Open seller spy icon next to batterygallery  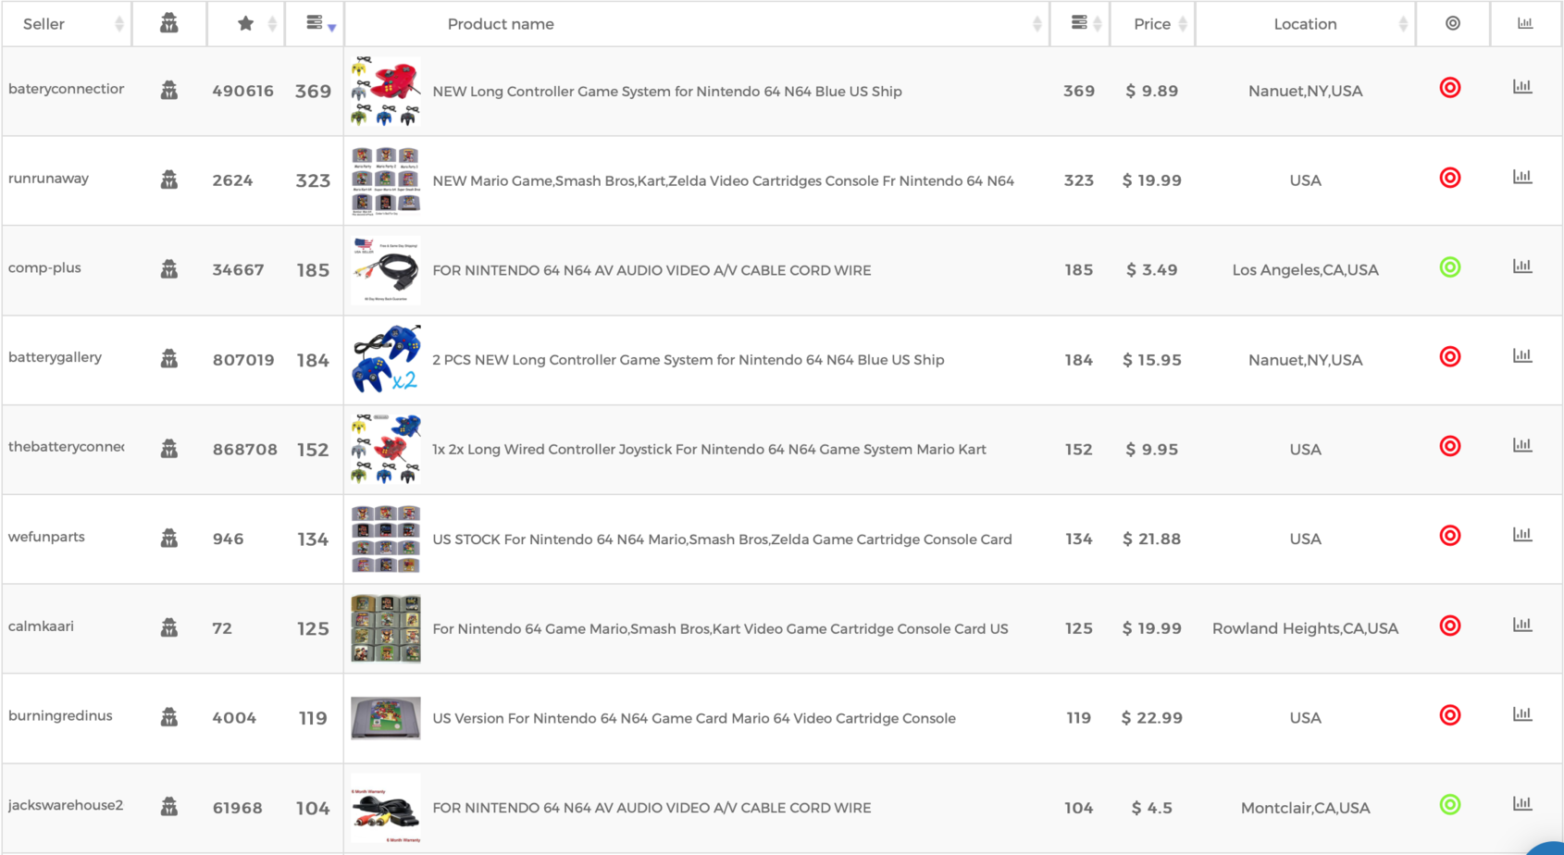(168, 359)
